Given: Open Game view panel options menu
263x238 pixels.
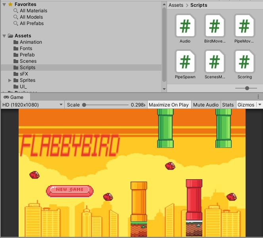Looking at the screenshot, I should (x=258, y=97).
